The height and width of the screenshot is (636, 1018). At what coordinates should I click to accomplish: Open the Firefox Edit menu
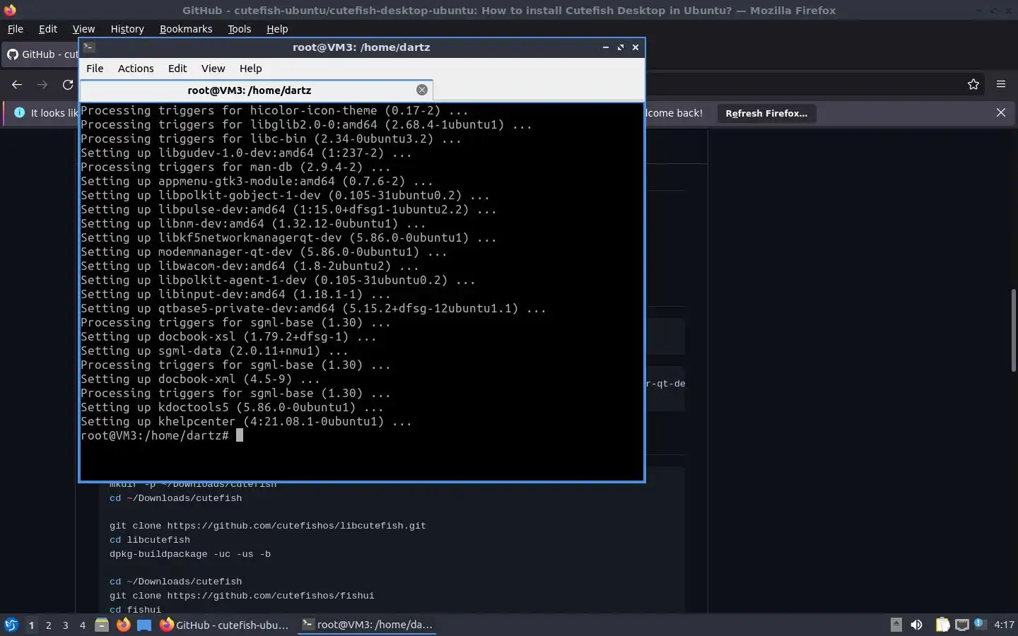click(48, 29)
